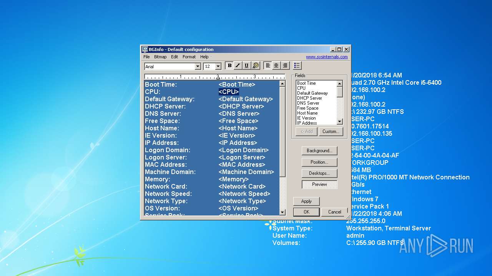Screen dimensions: 492x276
Task: Click the Desktops... button
Action: (319, 173)
